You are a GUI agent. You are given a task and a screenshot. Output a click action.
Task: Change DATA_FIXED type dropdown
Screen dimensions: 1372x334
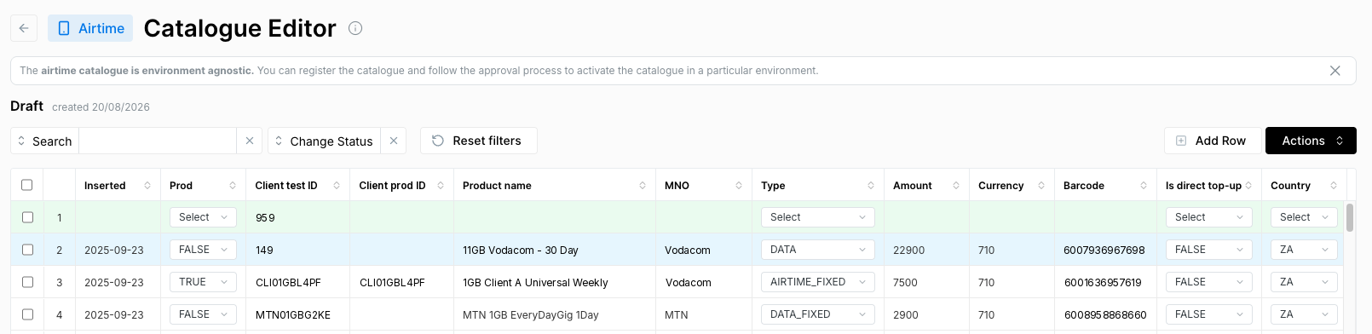point(818,314)
